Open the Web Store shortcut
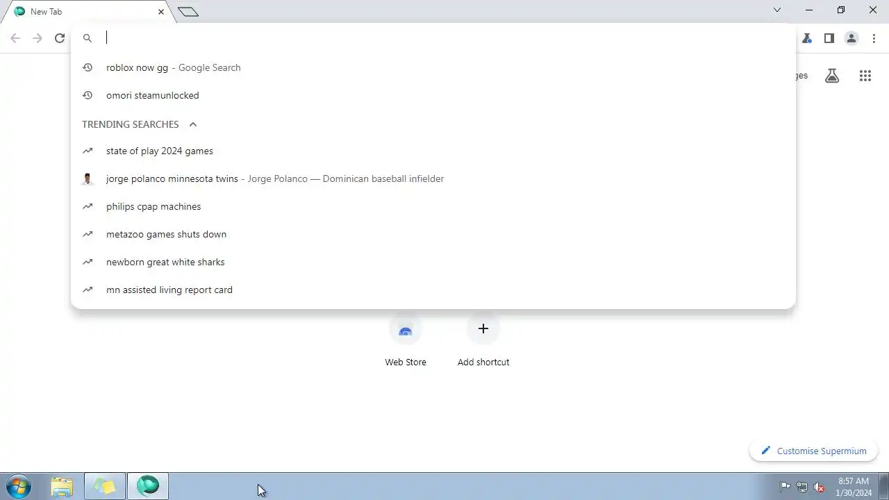Image resolution: width=889 pixels, height=500 pixels. click(x=406, y=340)
